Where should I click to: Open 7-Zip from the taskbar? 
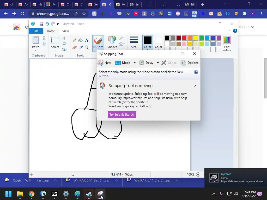(x=54, y=194)
